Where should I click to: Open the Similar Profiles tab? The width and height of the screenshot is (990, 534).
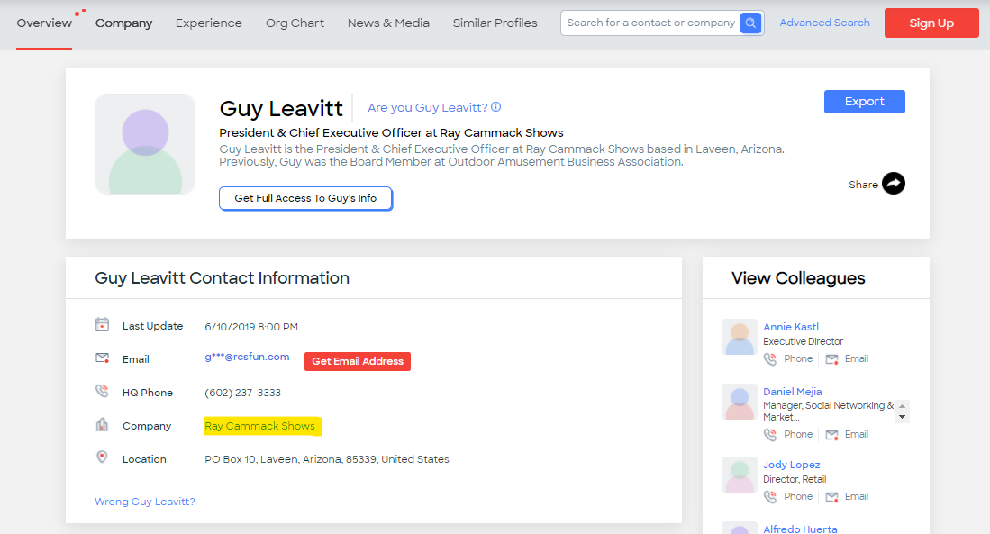(495, 23)
